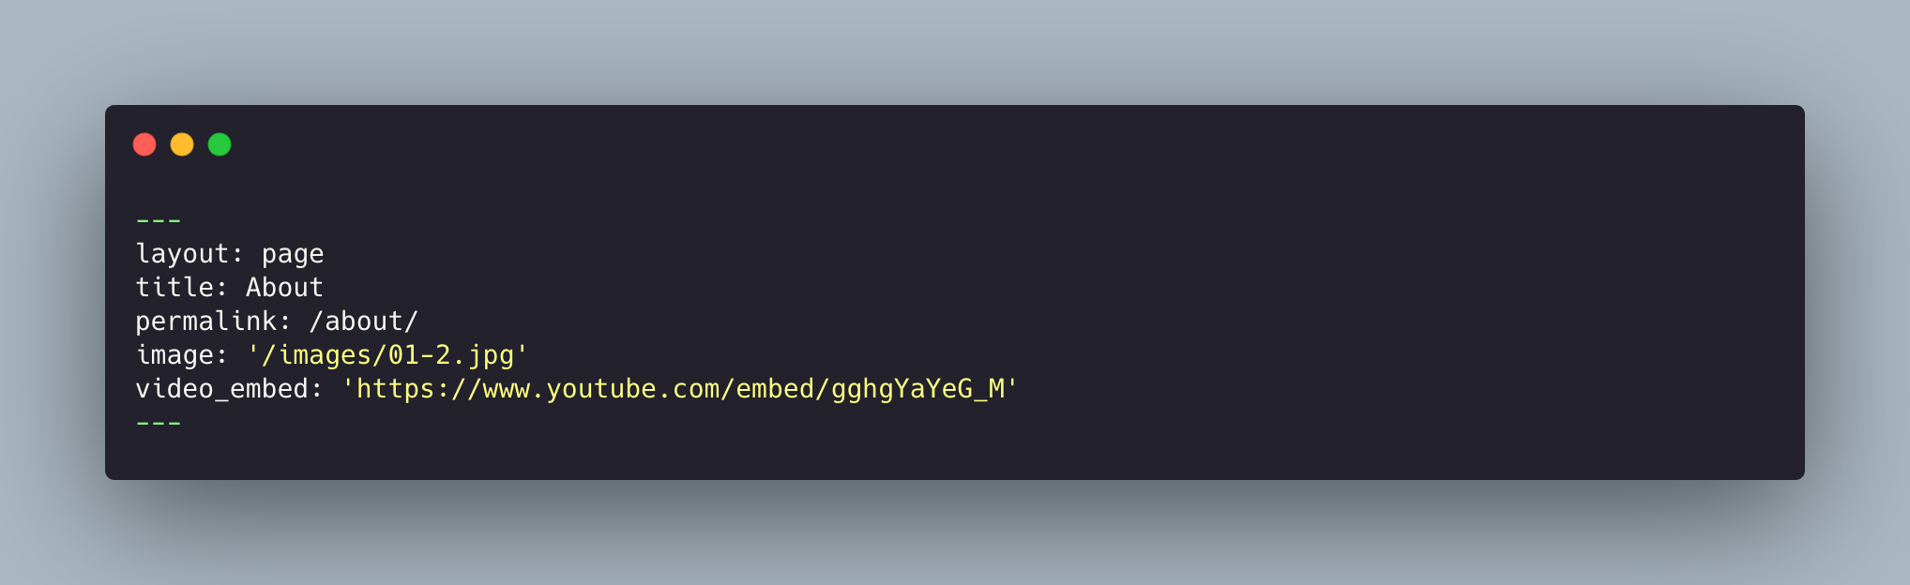Click the image key
This screenshot has height=585, width=1910.
click(174, 355)
